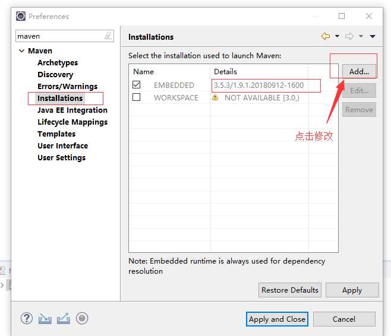Open help via the question mark icon
Image resolution: width=391 pixels, height=336 pixels.
pyautogui.click(x=27, y=318)
